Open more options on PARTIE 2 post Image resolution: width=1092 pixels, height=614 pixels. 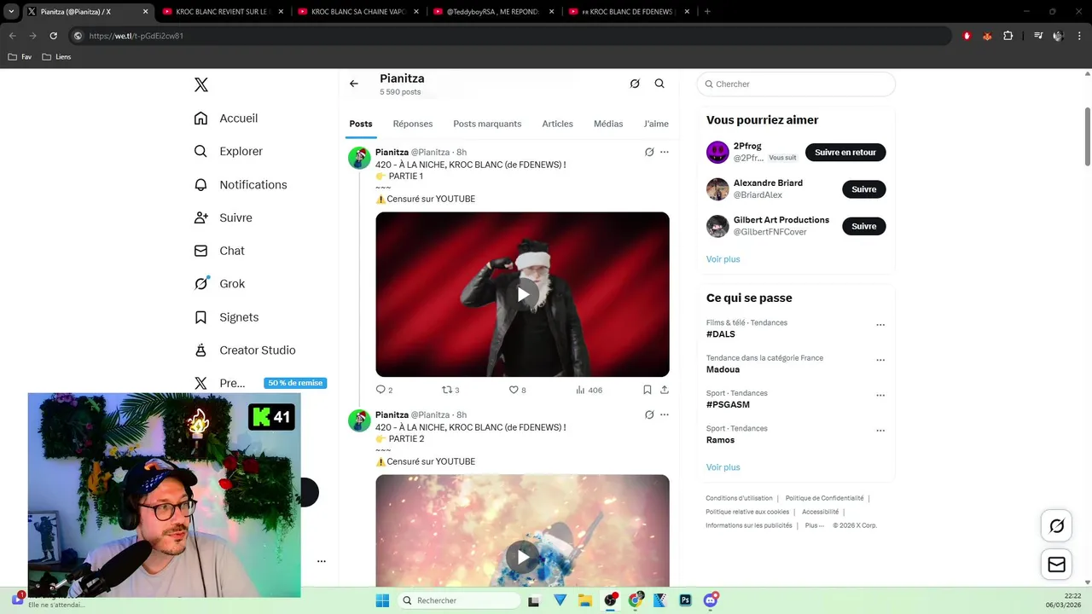tap(665, 414)
